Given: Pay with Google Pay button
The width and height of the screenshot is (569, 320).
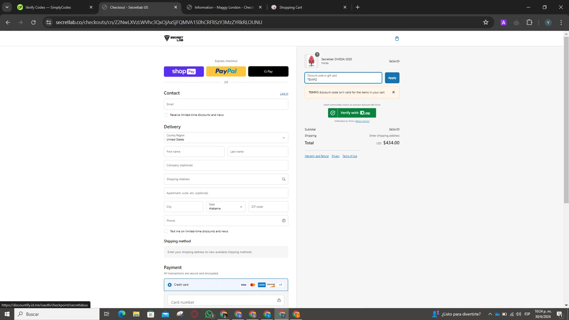Looking at the screenshot, I should 268,71.
